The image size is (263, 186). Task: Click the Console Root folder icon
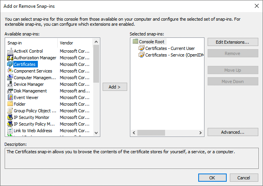[135, 41]
